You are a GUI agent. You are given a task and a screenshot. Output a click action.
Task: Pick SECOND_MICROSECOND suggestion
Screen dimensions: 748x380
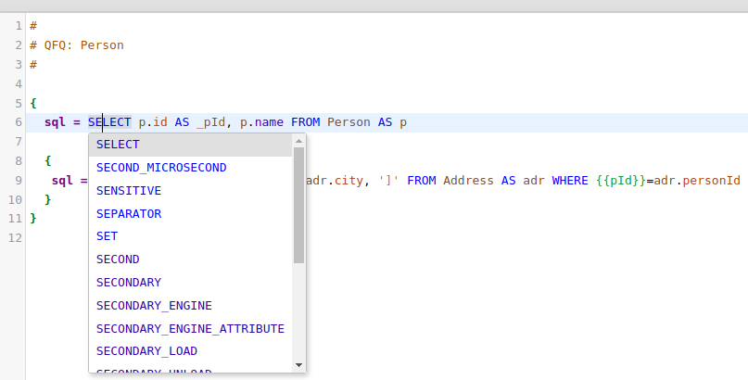click(190, 168)
